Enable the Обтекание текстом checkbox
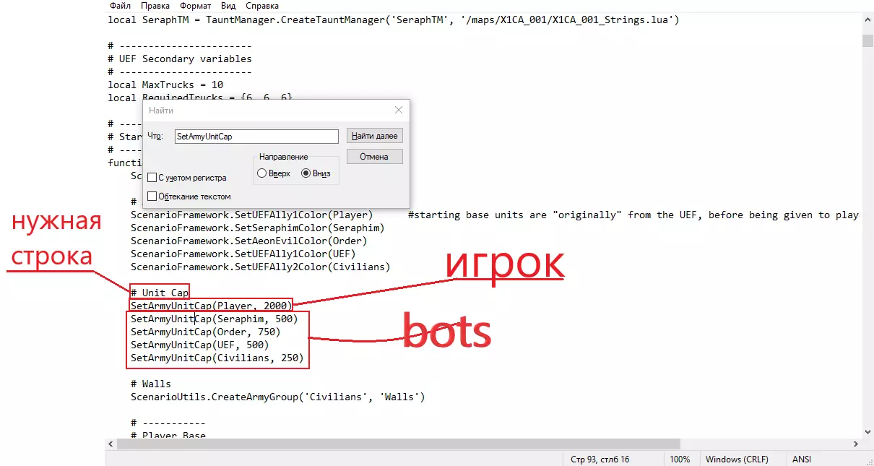 pos(189,196)
